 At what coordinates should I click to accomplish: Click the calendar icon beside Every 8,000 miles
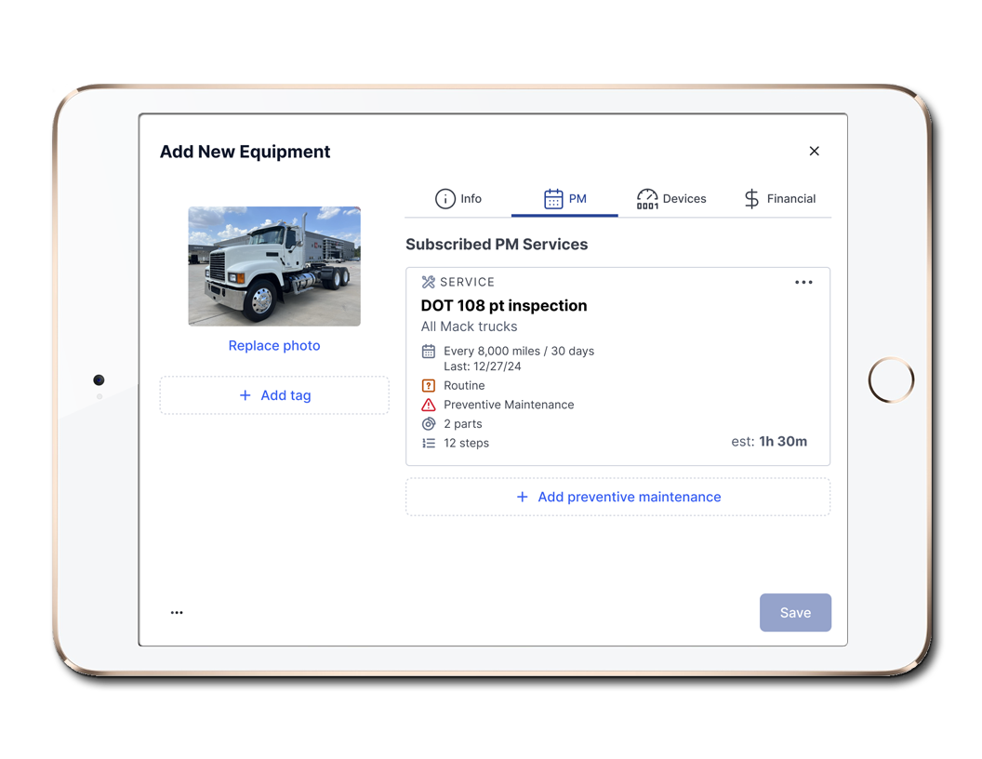point(429,351)
